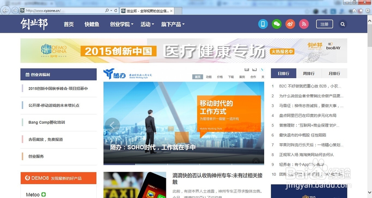Switch to 月排行 ranking tab

[x=334, y=73]
